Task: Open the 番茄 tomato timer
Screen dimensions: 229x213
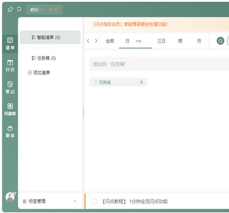Action: click(x=10, y=132)
